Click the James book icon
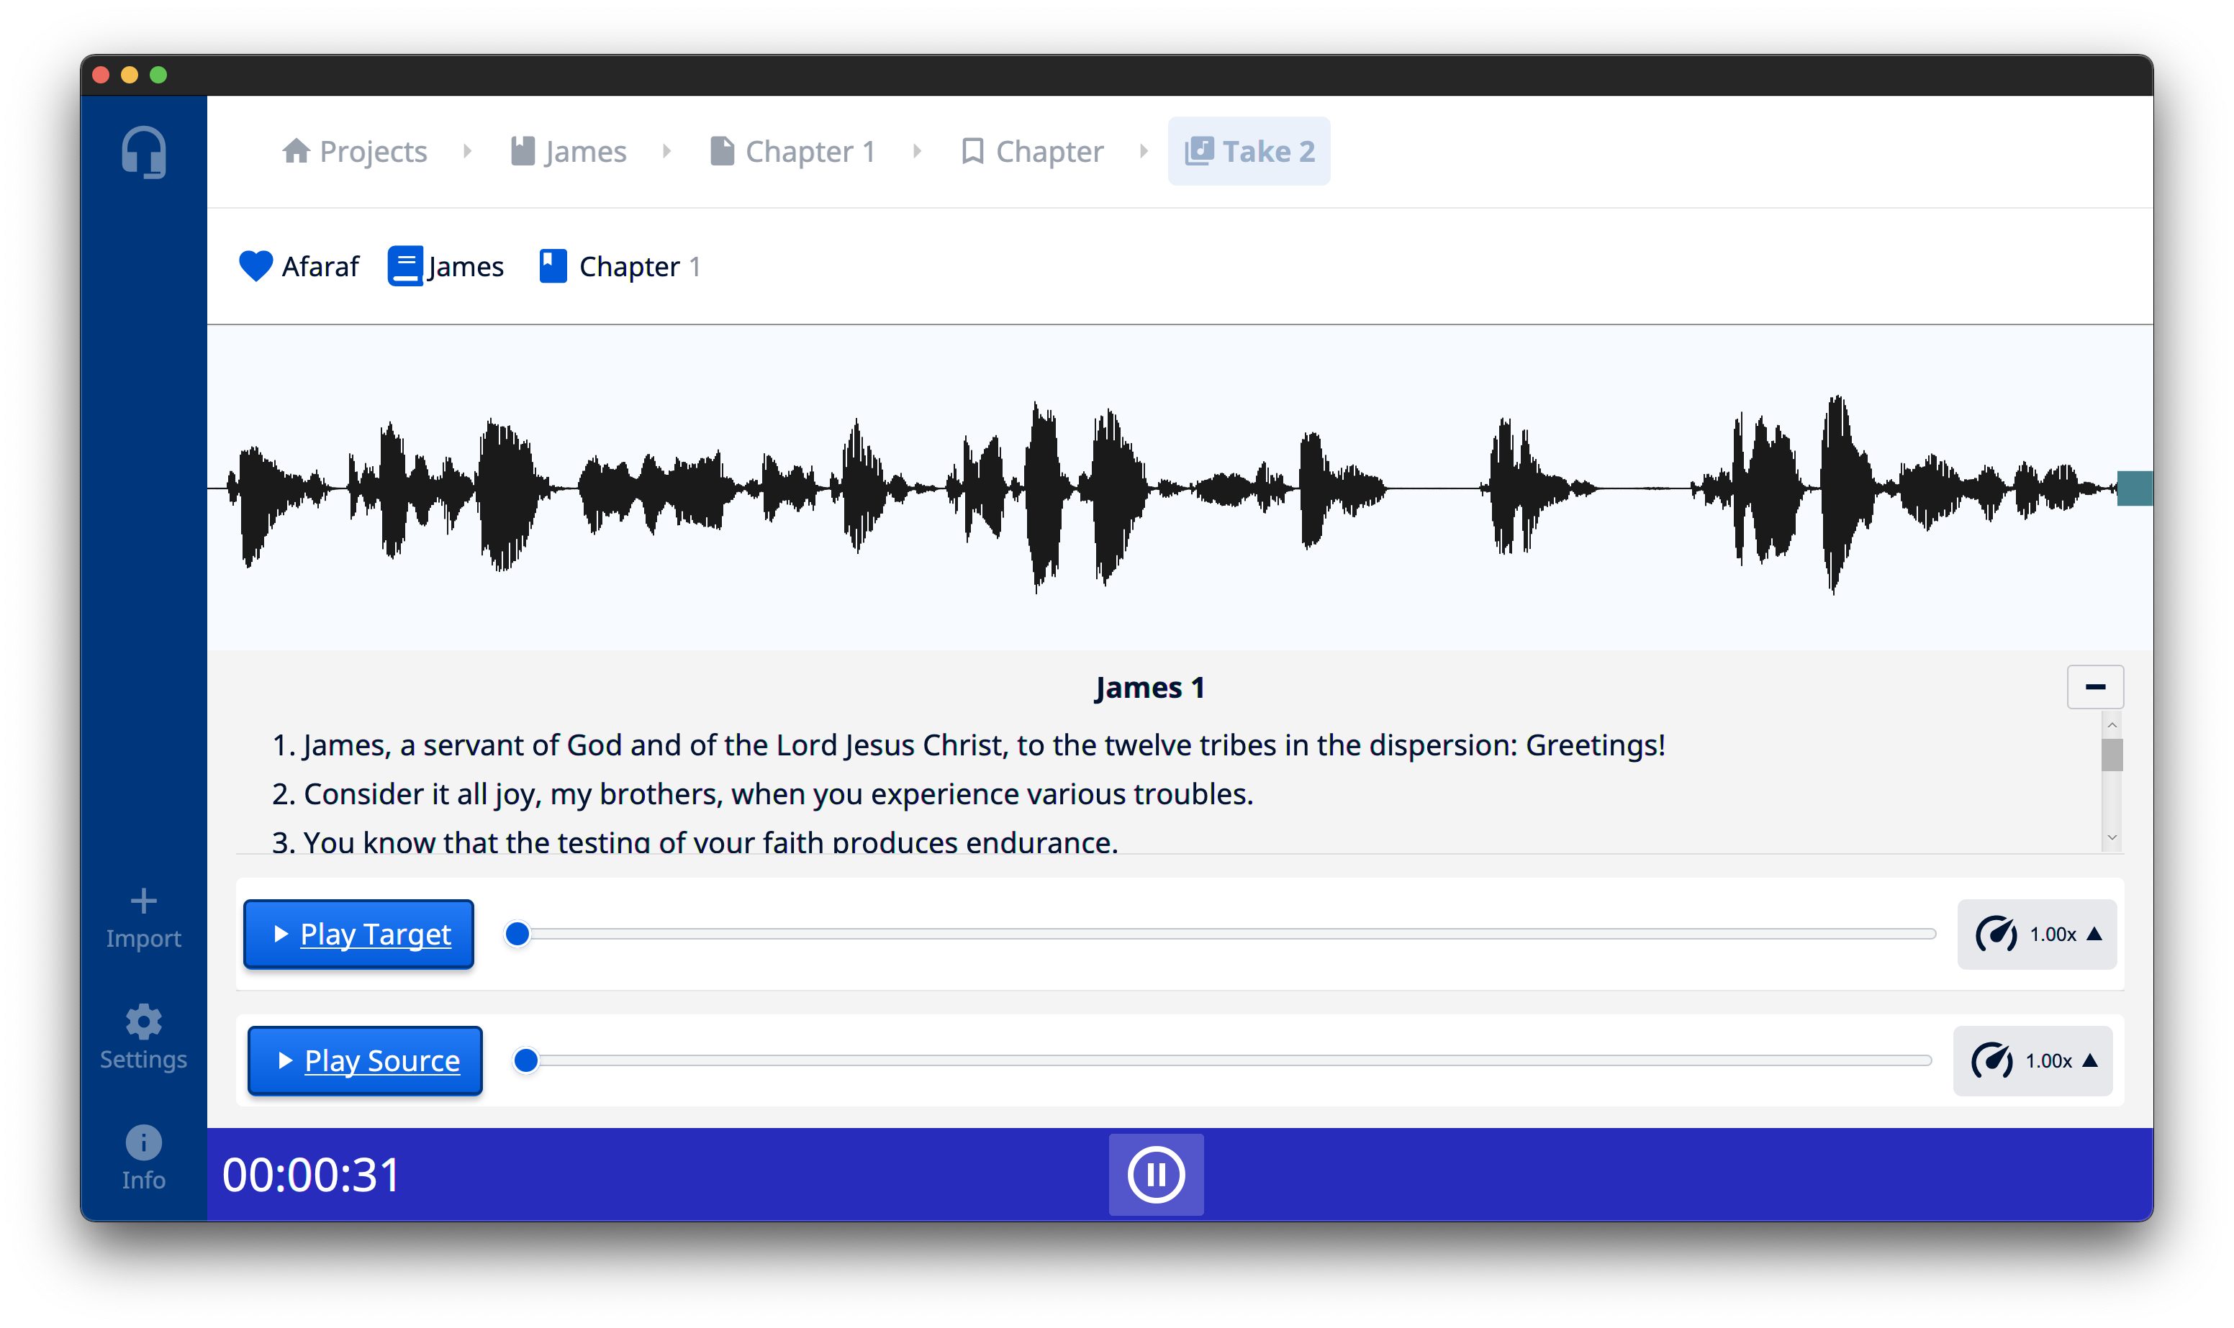This screenshot has width=2234, height=1328. (x=404, y=265)
